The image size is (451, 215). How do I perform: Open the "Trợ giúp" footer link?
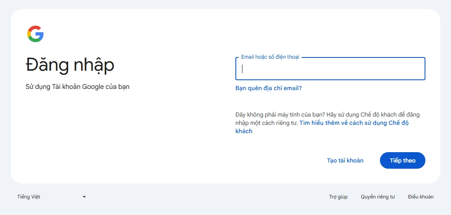click(338, 197)
